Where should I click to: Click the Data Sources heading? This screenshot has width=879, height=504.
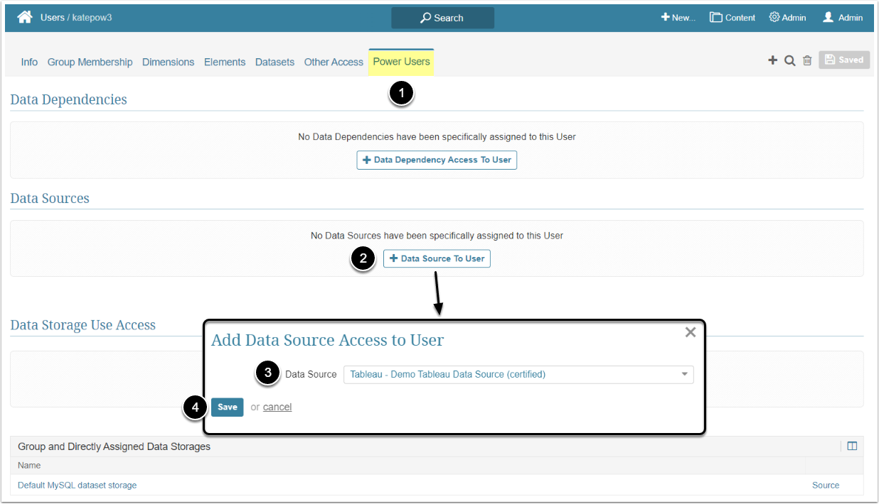point(50,199)
